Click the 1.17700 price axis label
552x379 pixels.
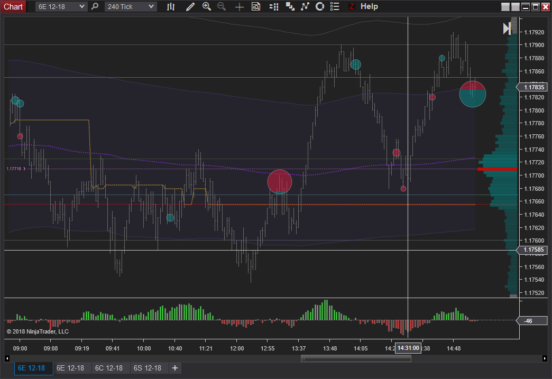[534, 175]
